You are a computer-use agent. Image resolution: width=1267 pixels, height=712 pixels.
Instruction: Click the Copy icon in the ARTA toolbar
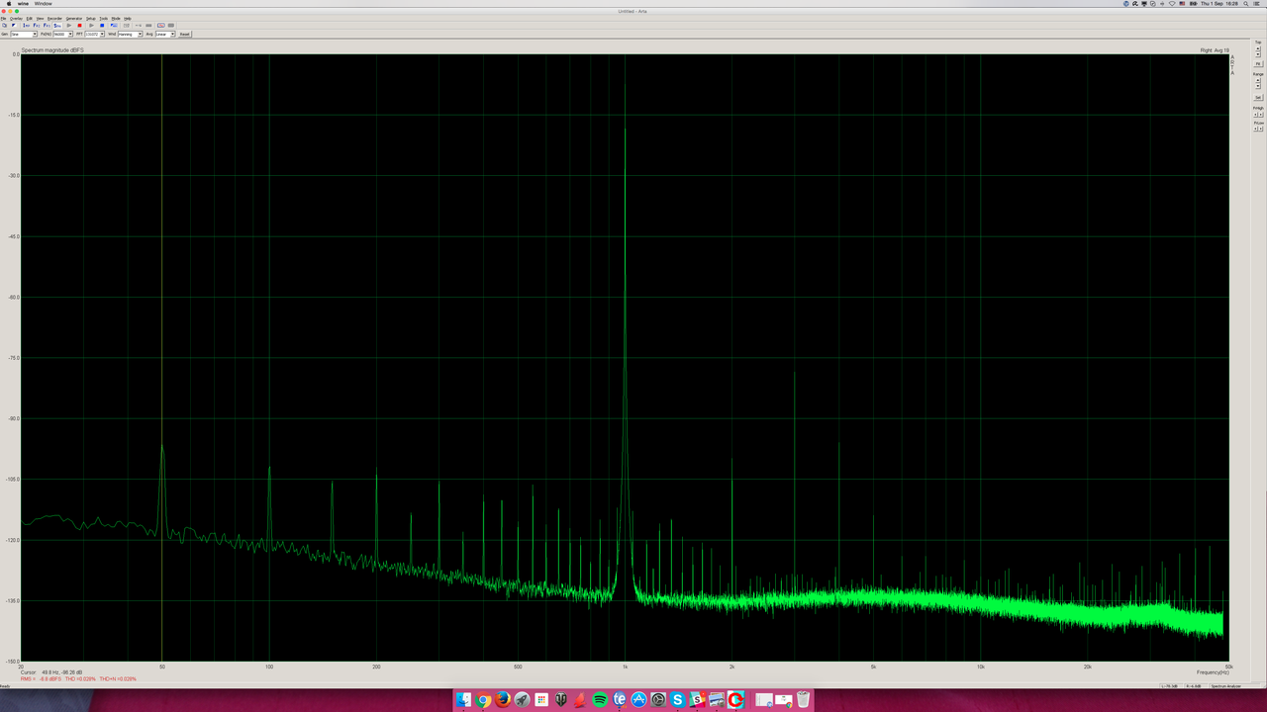[x=4, y=26]
